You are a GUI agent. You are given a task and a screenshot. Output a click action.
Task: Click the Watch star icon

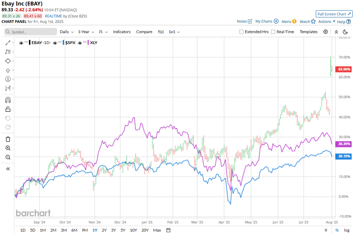coord(313,22)
